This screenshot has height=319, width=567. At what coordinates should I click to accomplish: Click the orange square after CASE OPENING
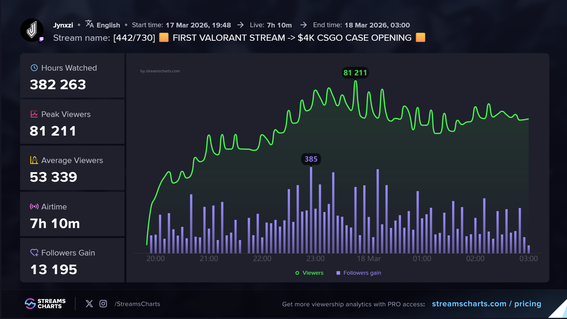(421, 38)
